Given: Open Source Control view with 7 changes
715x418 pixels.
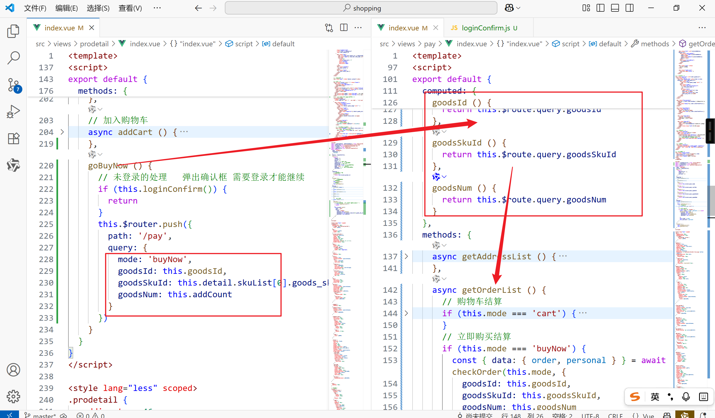Looking at the screenshot, I should click(x=13, y=85).
